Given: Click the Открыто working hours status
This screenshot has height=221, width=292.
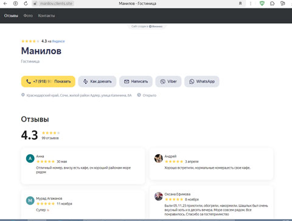Looking at the screenshot, I should click(150, 95).
